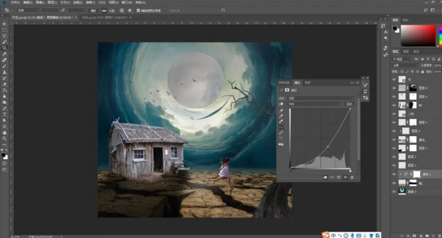
Task: Select the Eraser tool
Action: click(4, 84)
